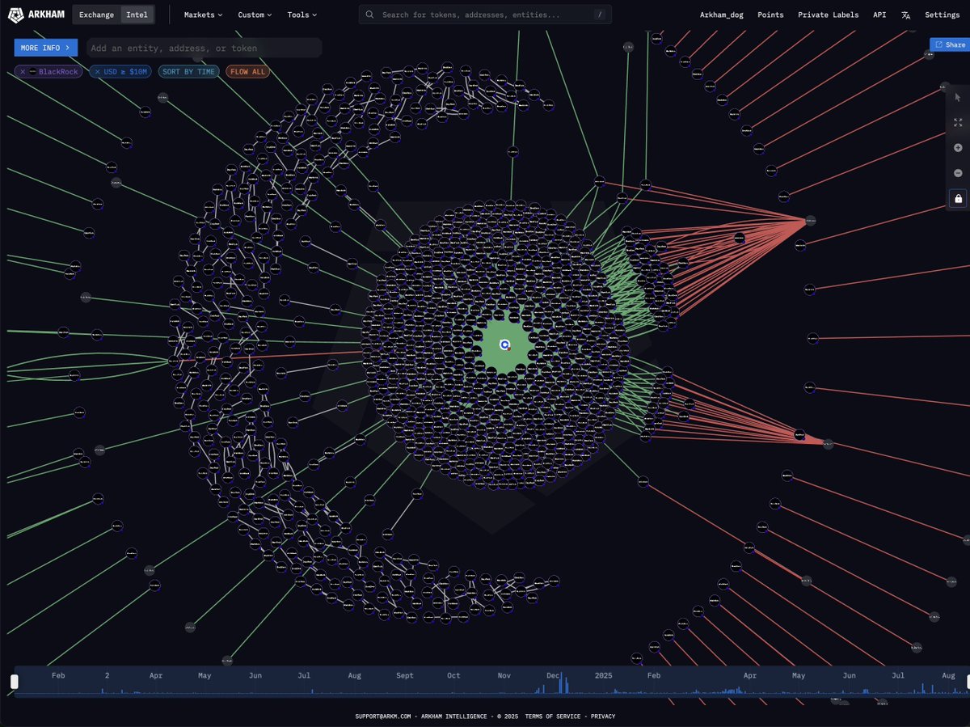The height and width of the screenshot is (727, 970).
Task: Open the language translation icon
Action: point(905,15)
